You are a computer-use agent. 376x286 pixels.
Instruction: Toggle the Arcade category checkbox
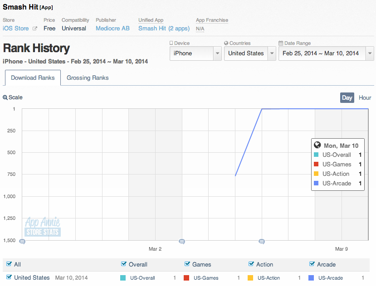click(312, 264)
